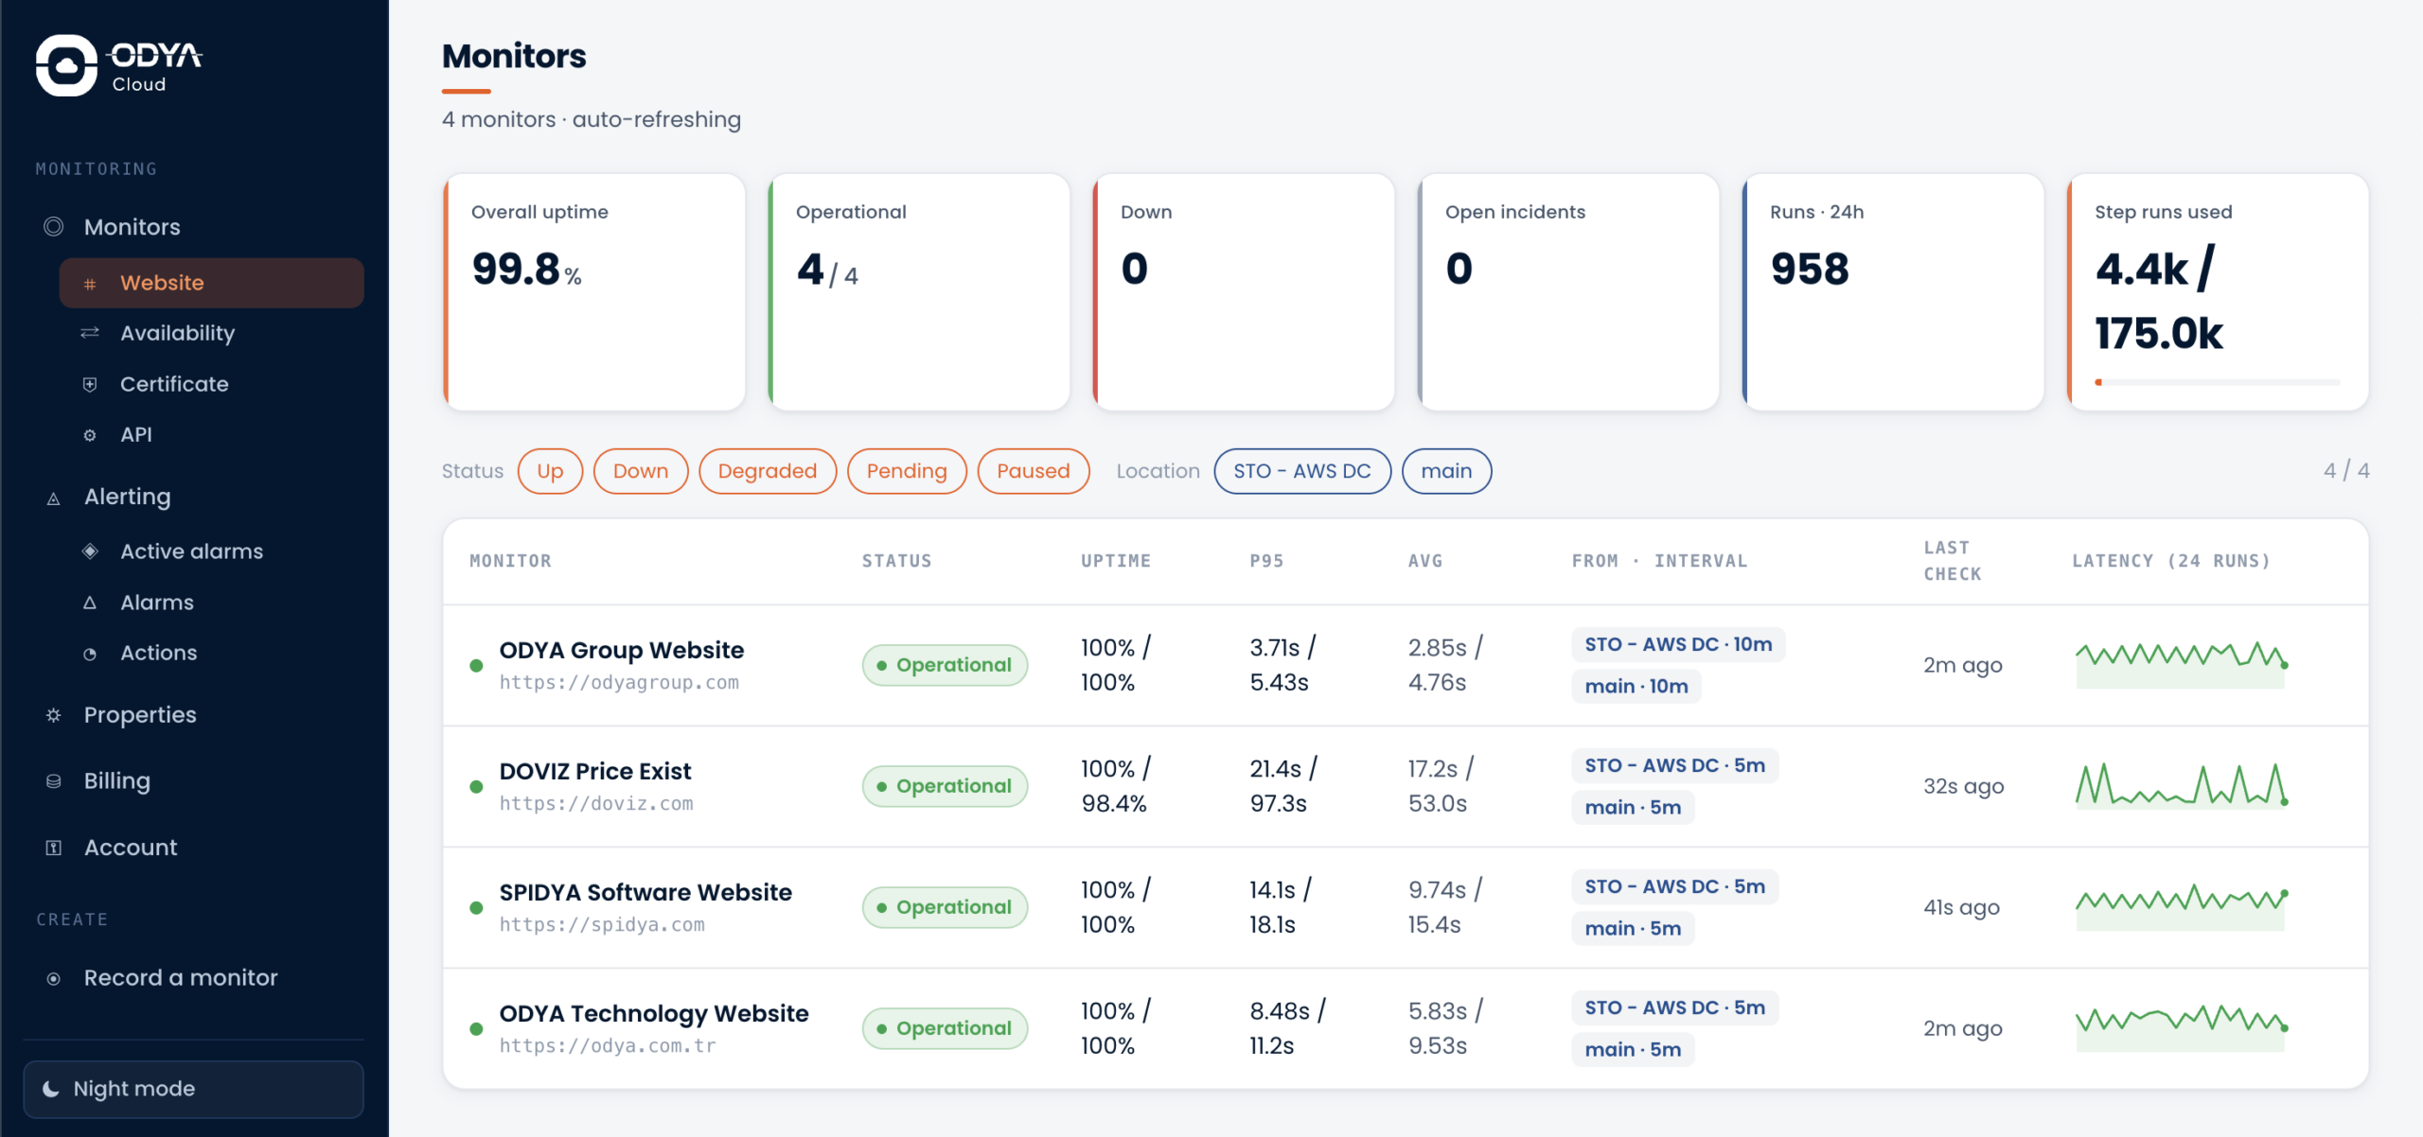Start Record a monitor
Screen dimensions: 2423x1137
tap(193, 978)
